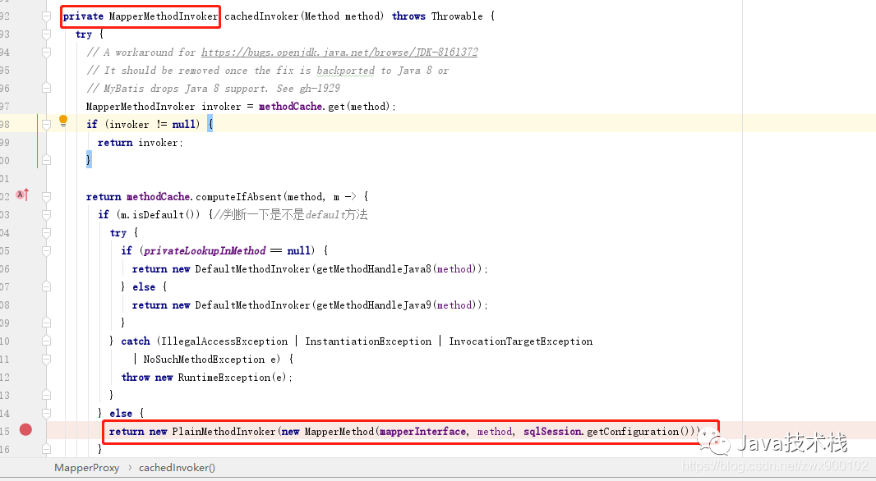The width and height of the screenshot is (876, 481).
Task: Click 'RuntimeException' in the throw statement
Action: 224,378
